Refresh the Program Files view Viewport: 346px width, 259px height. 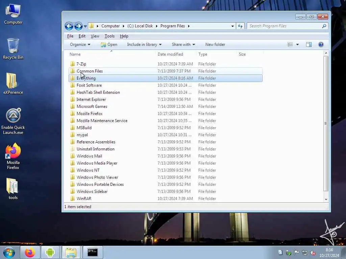(240, 26)
